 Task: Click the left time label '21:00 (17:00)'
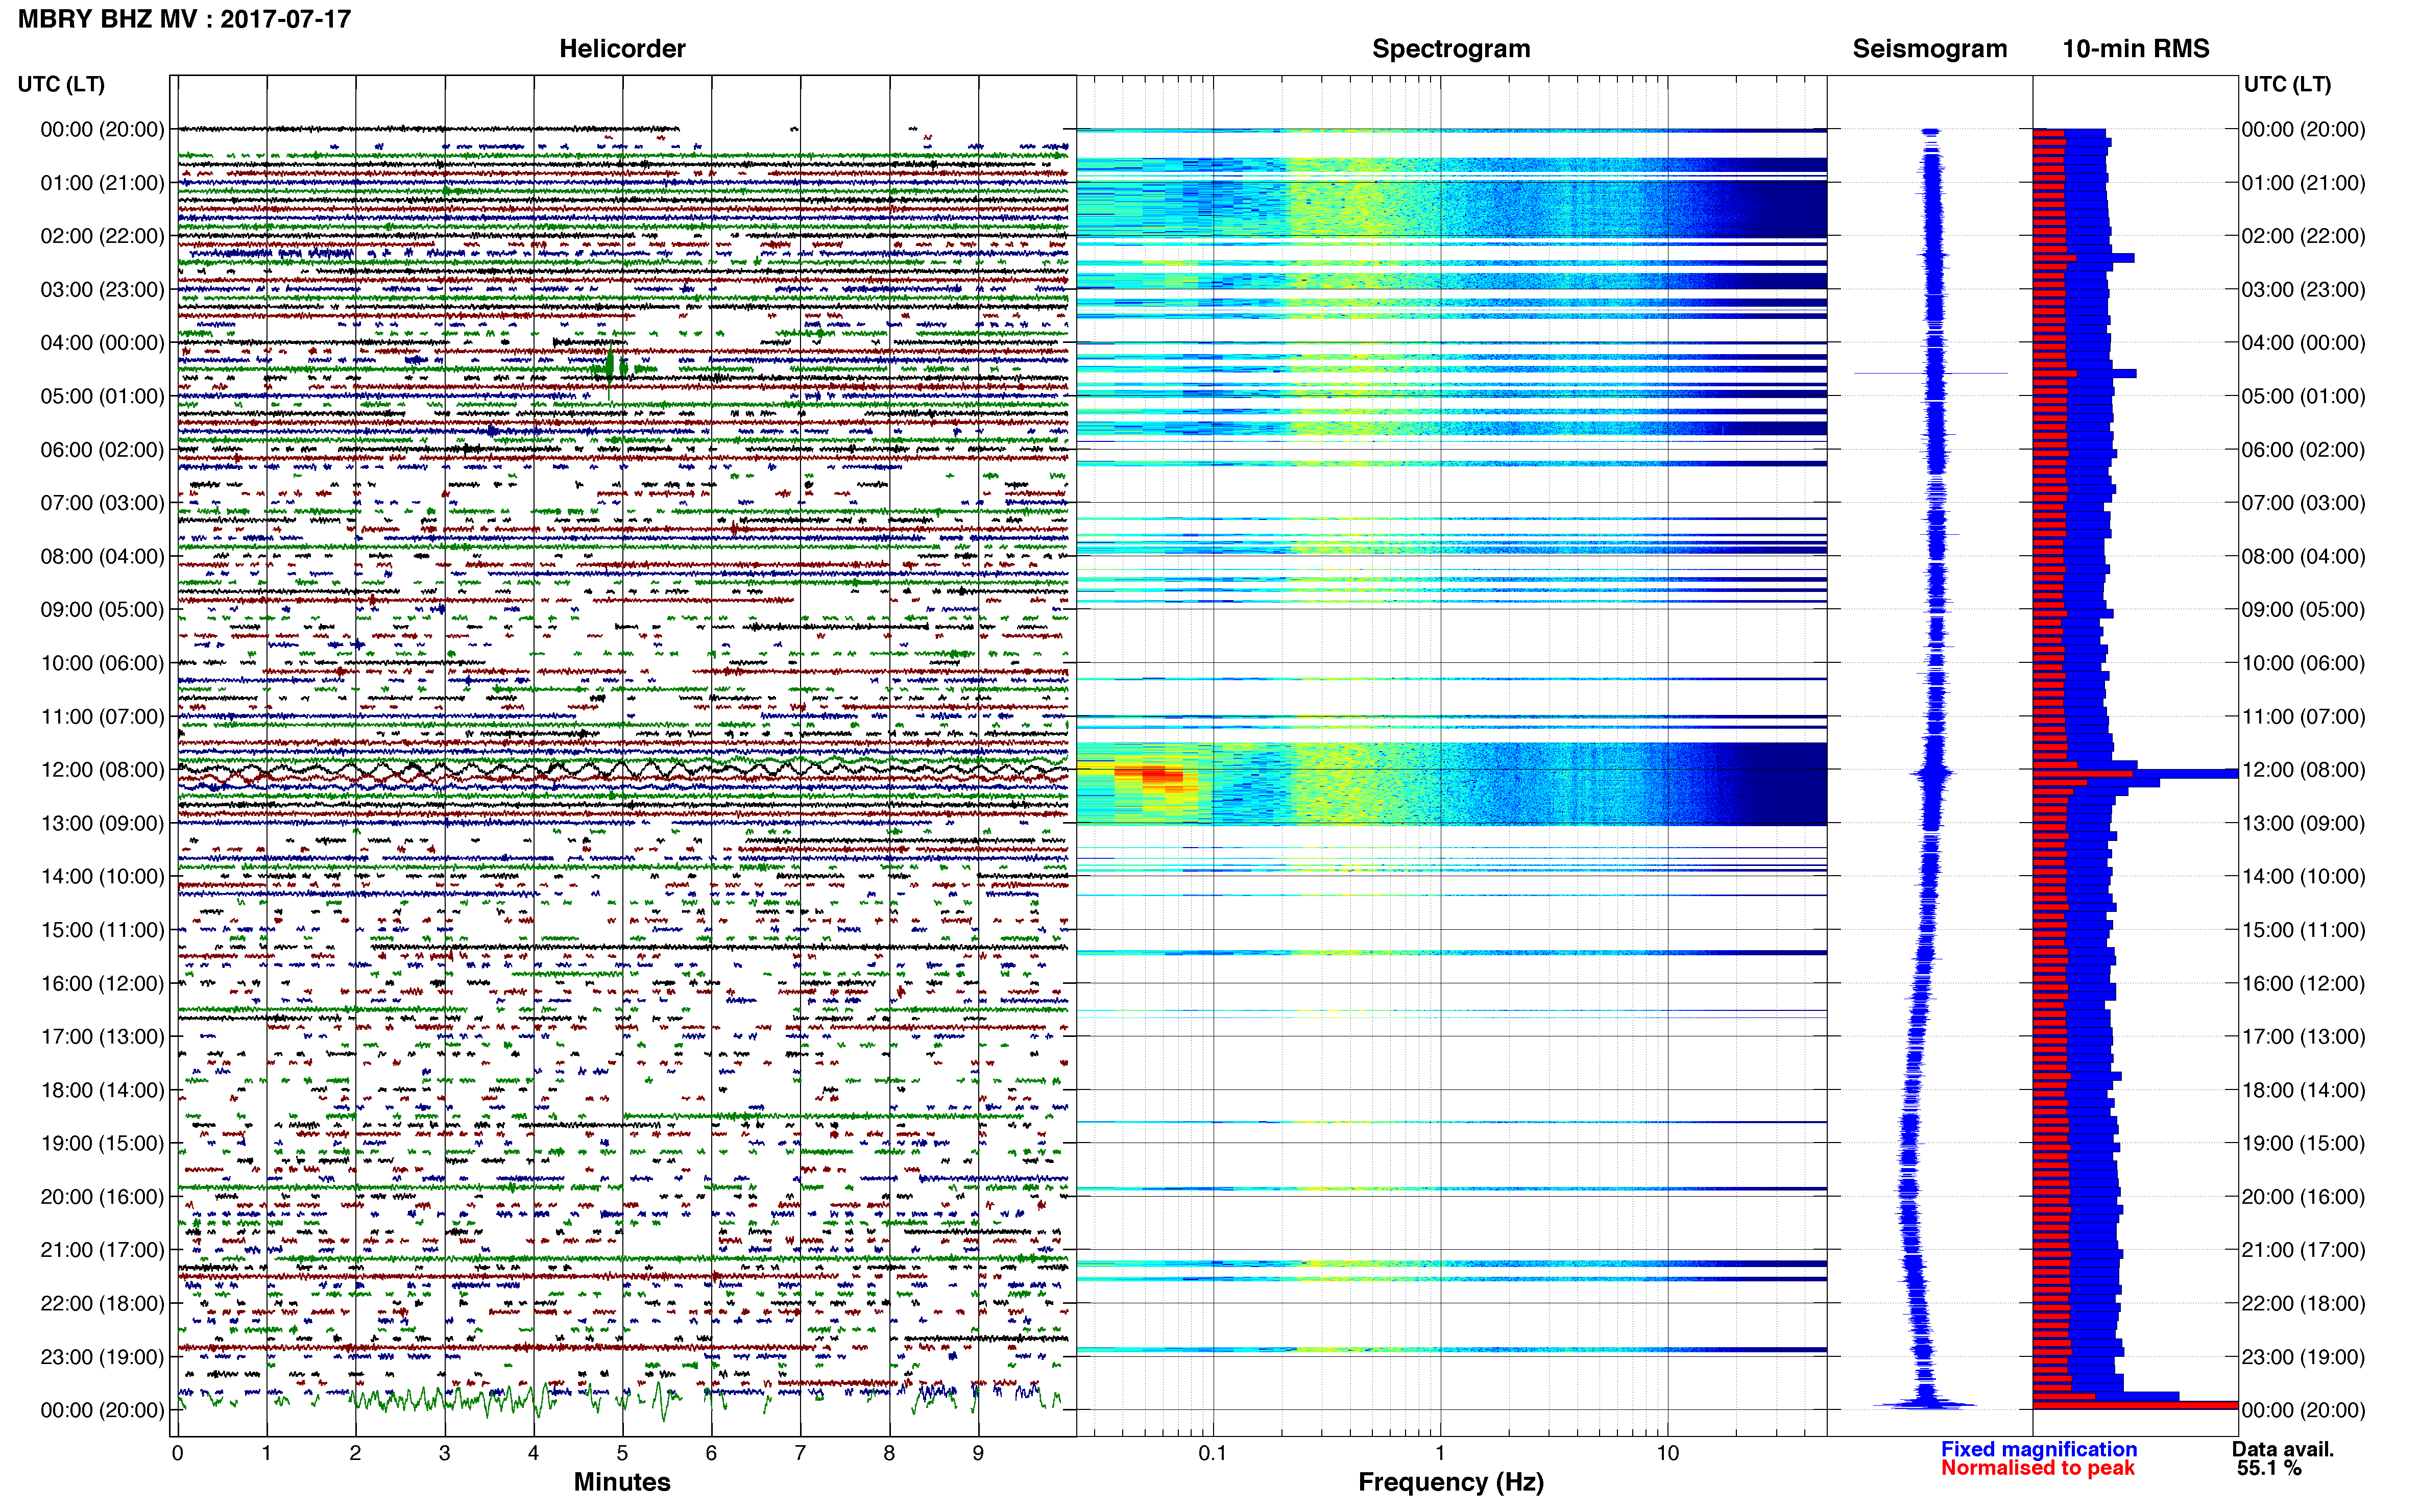(102, 1250)
